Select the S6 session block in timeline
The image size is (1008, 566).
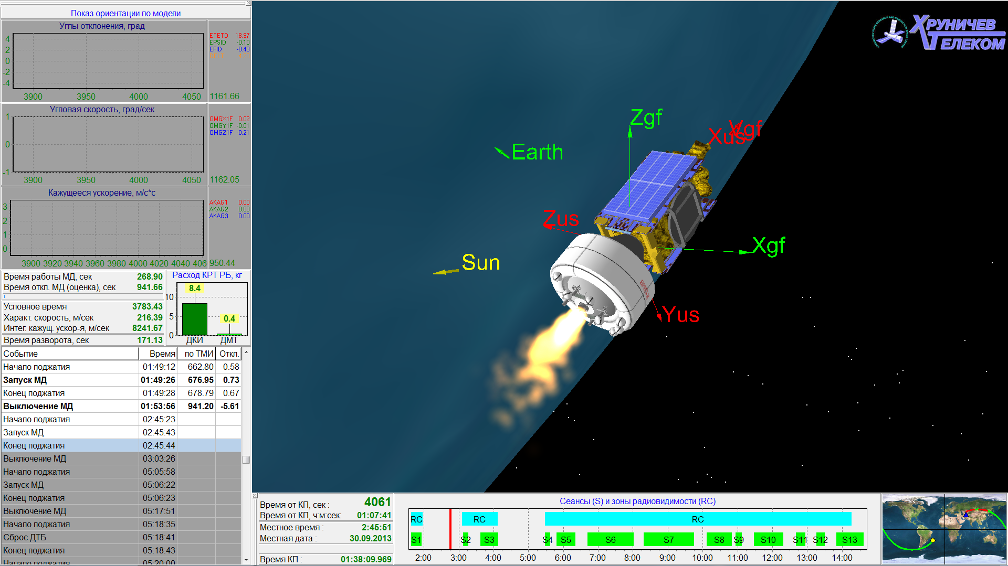[610, 539]
